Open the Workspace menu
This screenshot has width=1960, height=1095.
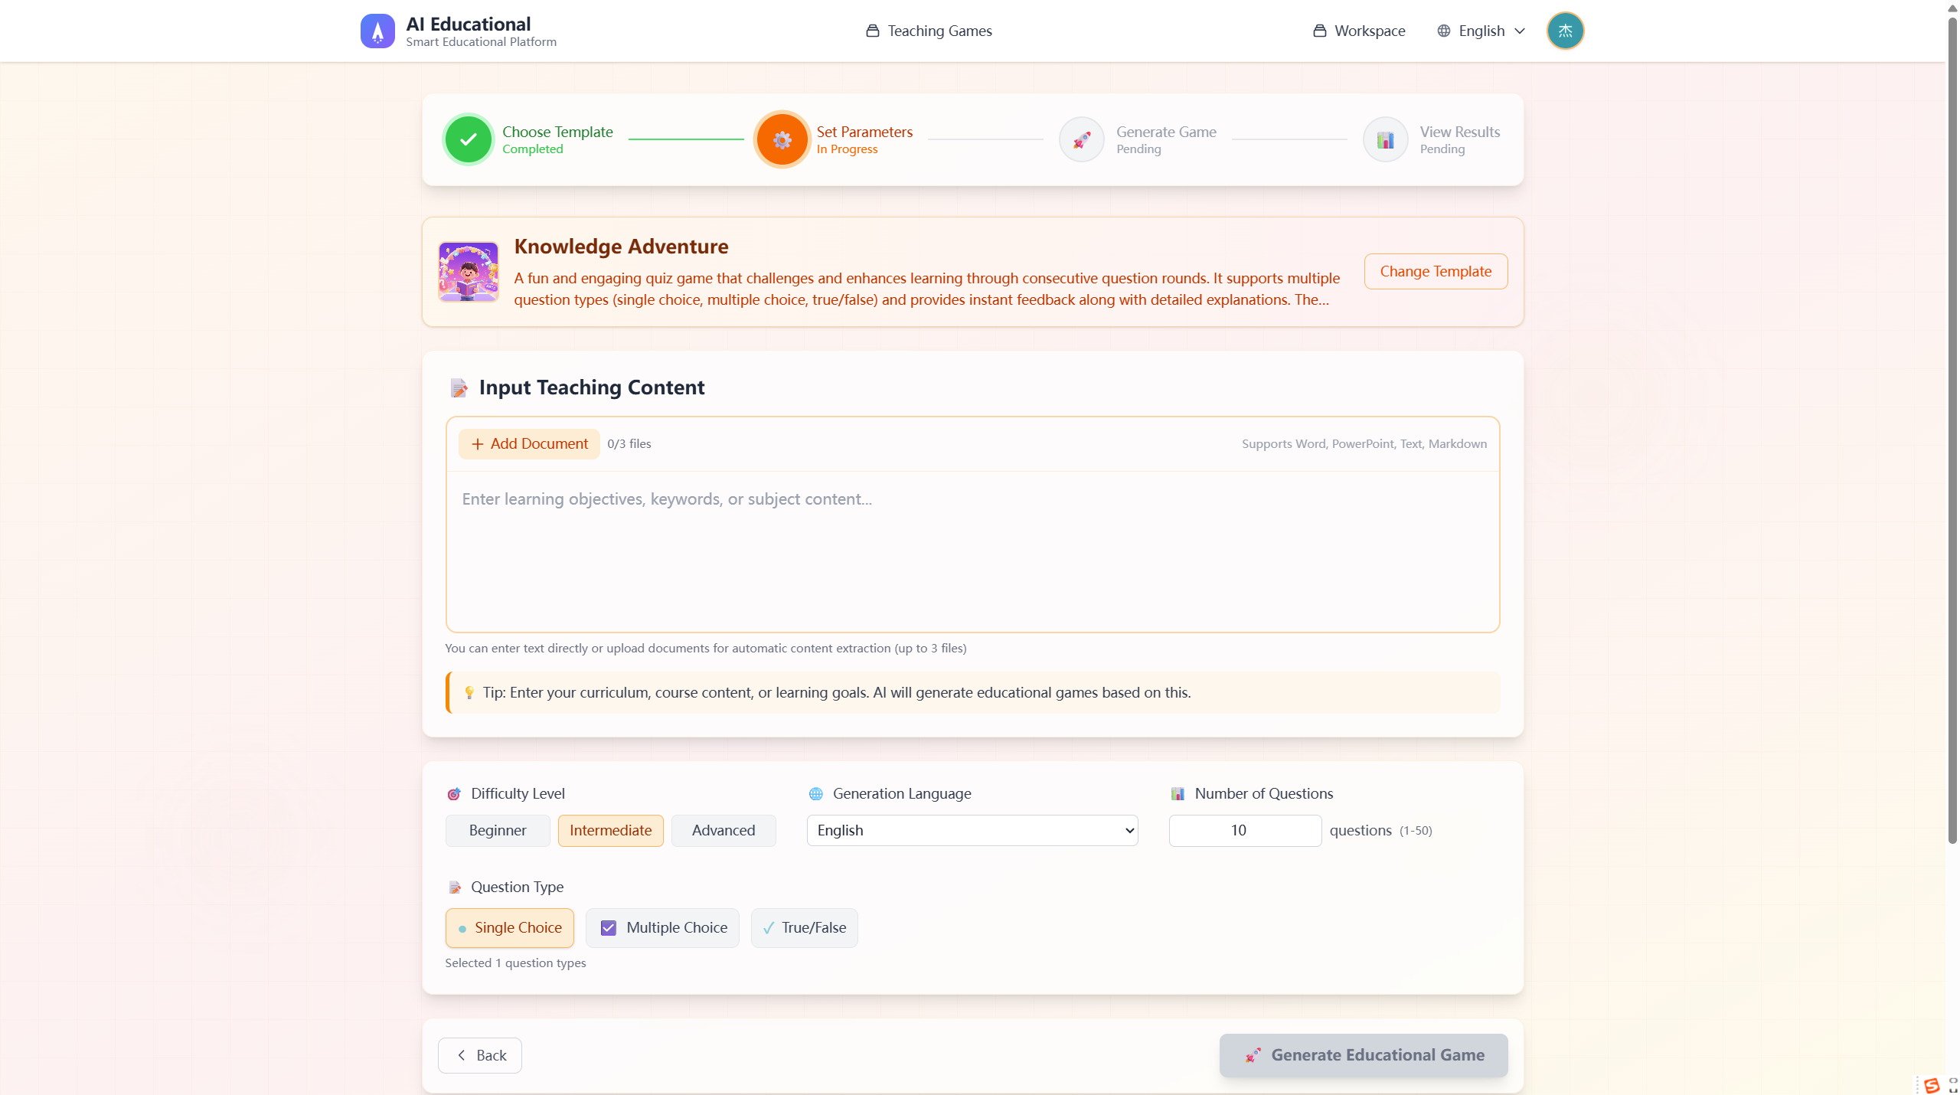pyautogui.click(x=1359, y=31)
